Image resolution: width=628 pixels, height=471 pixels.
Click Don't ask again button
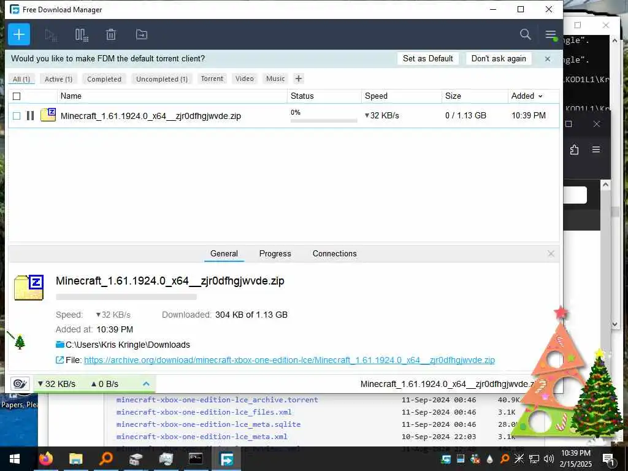[x=499, y=58]
